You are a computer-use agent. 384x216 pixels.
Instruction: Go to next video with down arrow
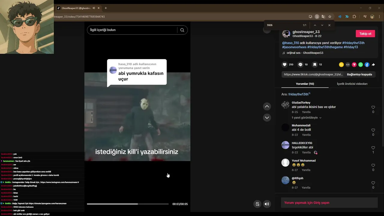[267, 118]
